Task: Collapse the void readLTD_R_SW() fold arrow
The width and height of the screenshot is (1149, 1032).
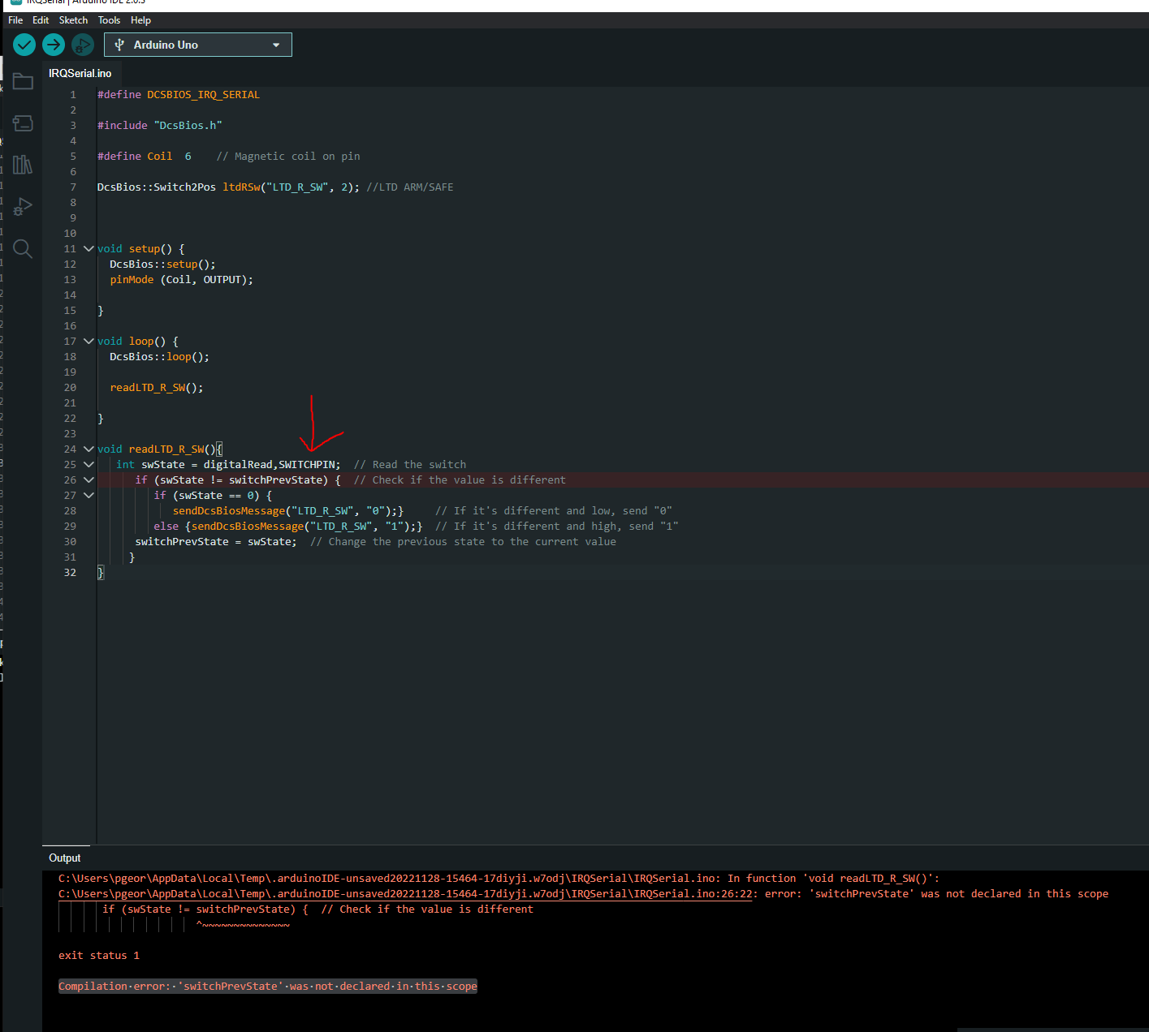Action: pos(89,449)
